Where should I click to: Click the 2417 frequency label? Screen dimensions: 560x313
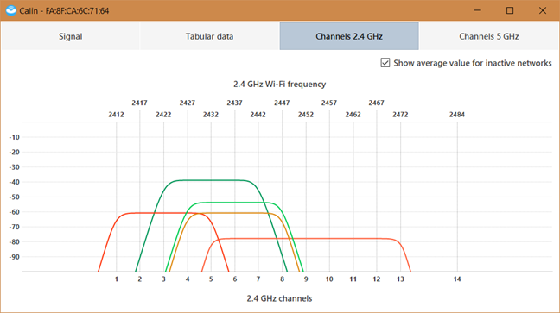[139, 103]
